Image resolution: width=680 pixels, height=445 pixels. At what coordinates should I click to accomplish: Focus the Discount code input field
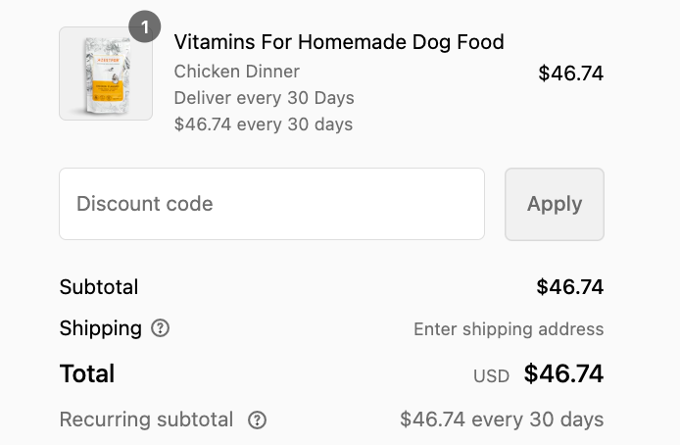[271, 204]
